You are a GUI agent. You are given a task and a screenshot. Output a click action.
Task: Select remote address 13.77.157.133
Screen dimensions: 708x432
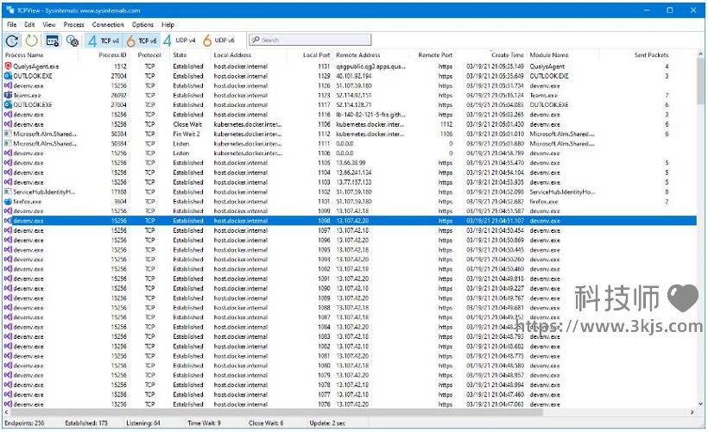pos(353,182)
